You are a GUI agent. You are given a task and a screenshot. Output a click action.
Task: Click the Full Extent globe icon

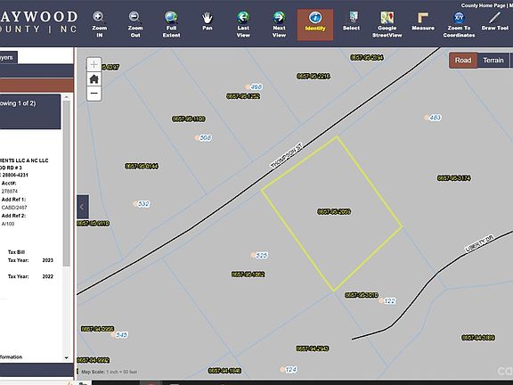click(x=171, y=17)
